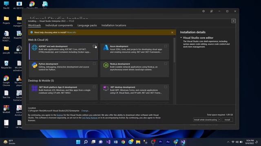The height and width of the screenshot is (146, 261).
Task: Click the info icon in the yellow banner
Action: coord(31,32)
